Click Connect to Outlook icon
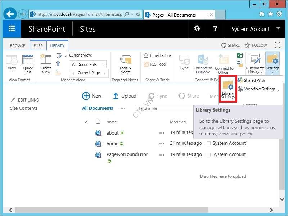This screenshot has height=216, width=288. click(203, 64)
